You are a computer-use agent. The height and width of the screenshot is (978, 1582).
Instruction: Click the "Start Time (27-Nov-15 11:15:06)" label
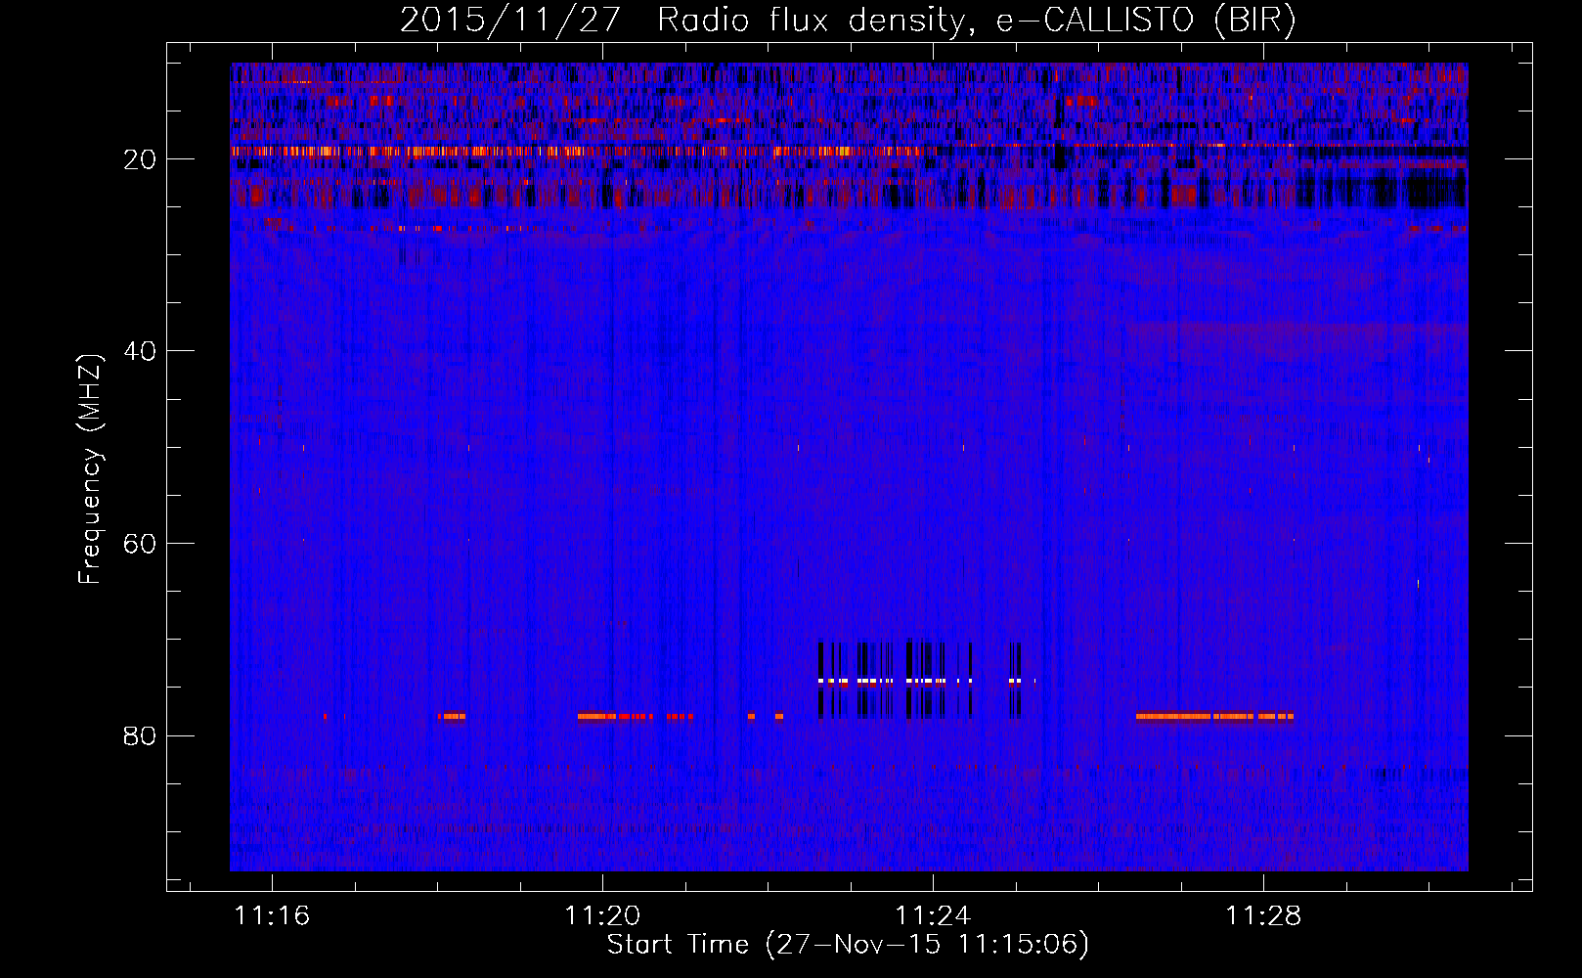coord(848,945)
